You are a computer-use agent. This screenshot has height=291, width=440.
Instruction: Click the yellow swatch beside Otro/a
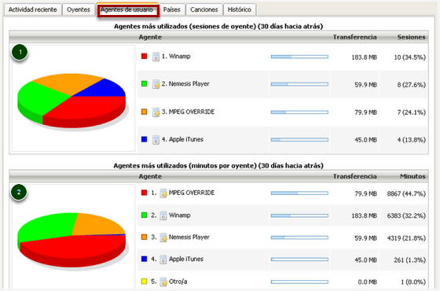pyautogui.click(x=145, y=282)
